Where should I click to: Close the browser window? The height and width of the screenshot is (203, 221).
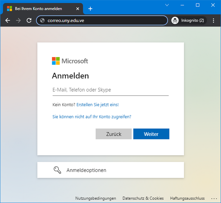coord(213,5)
